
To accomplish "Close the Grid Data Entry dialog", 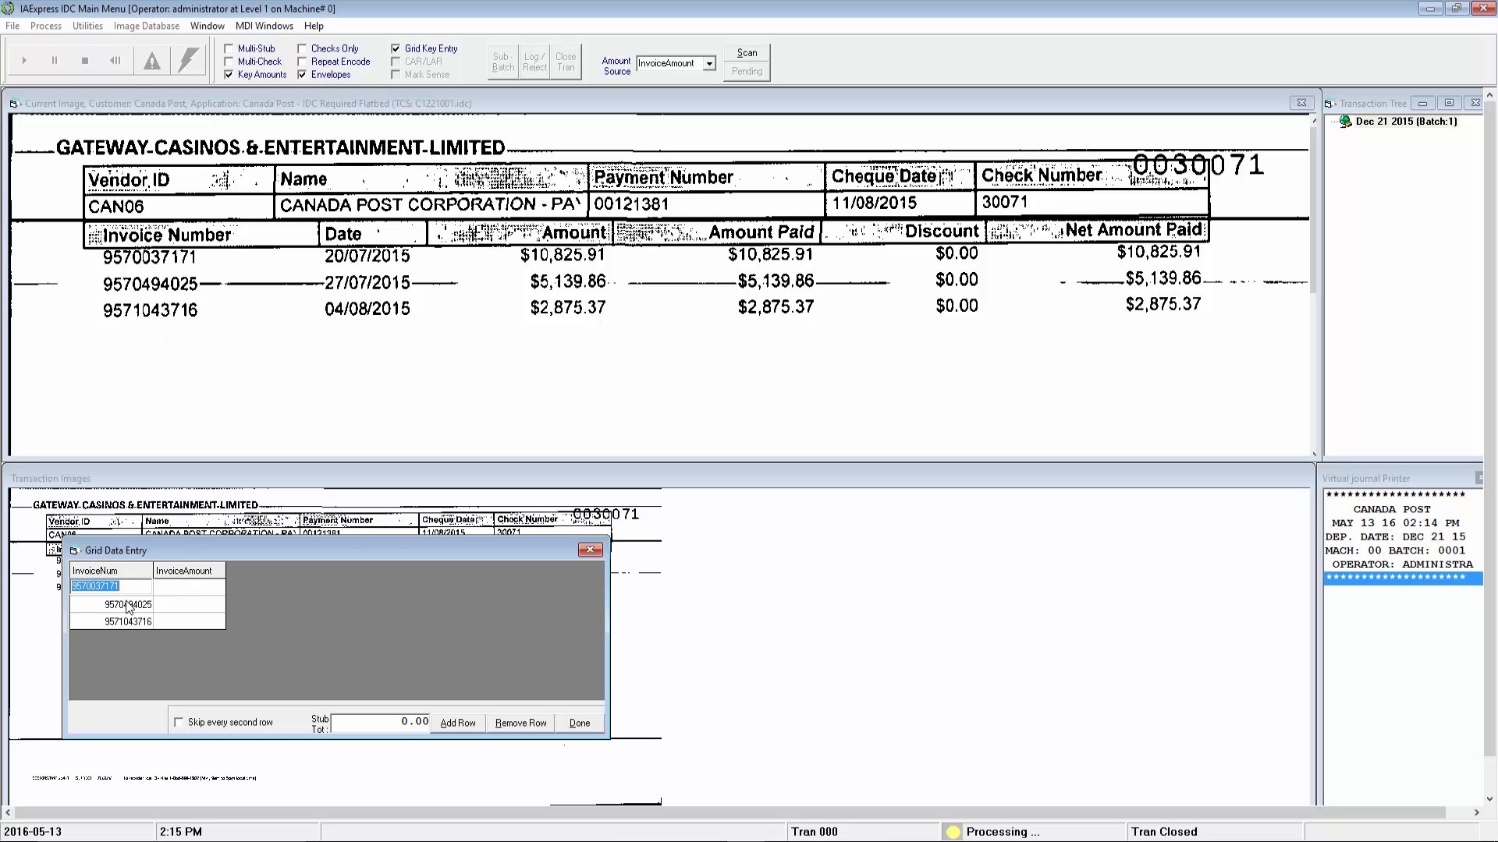I will (x=591, y=550).
